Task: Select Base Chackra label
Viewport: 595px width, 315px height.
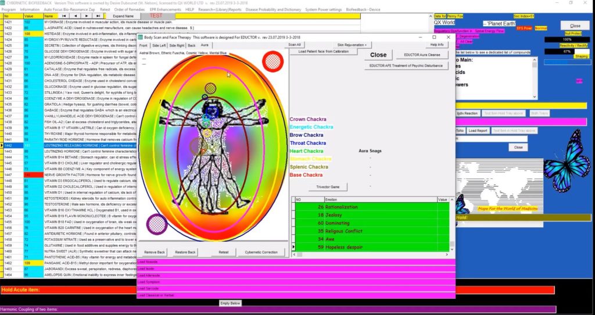Action: coord(306,175)
